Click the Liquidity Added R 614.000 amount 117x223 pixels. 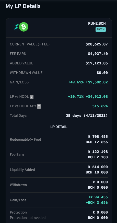(x=98, y=167)
